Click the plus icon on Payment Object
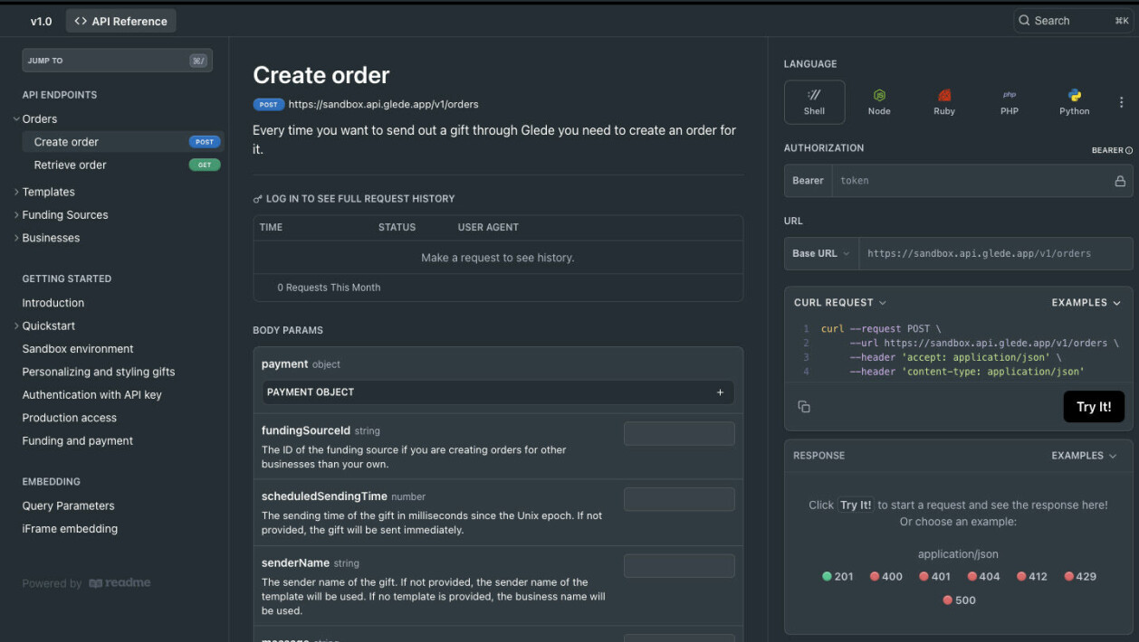The height and width of the screenshot is (642, 1139). coord(721,392)
